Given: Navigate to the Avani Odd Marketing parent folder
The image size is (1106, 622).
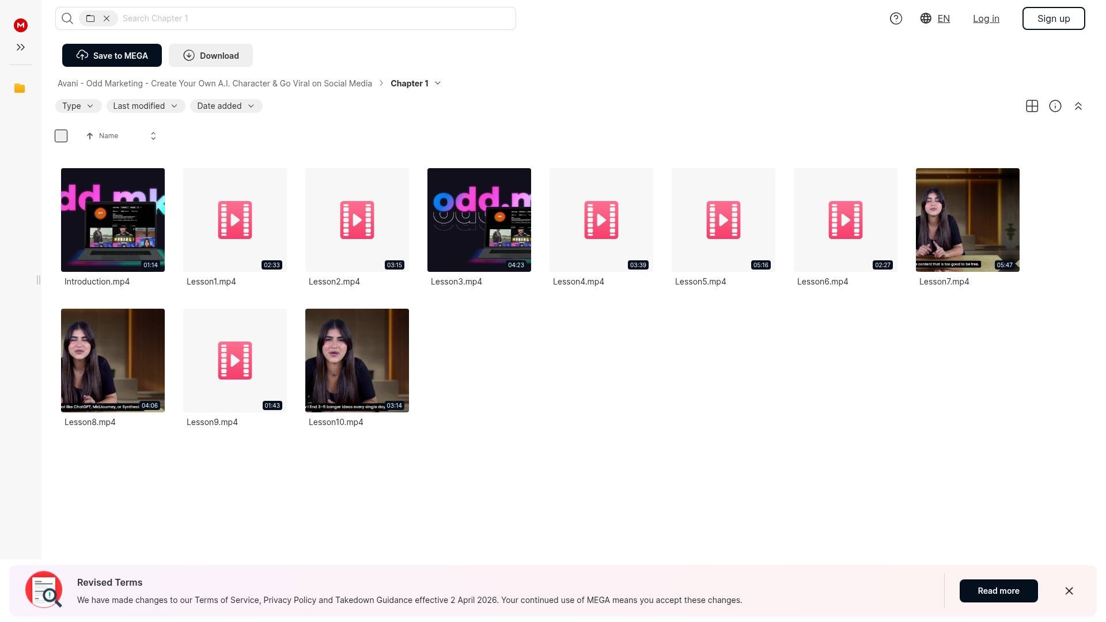Looking at the screenshot, I should coord(214,84).
